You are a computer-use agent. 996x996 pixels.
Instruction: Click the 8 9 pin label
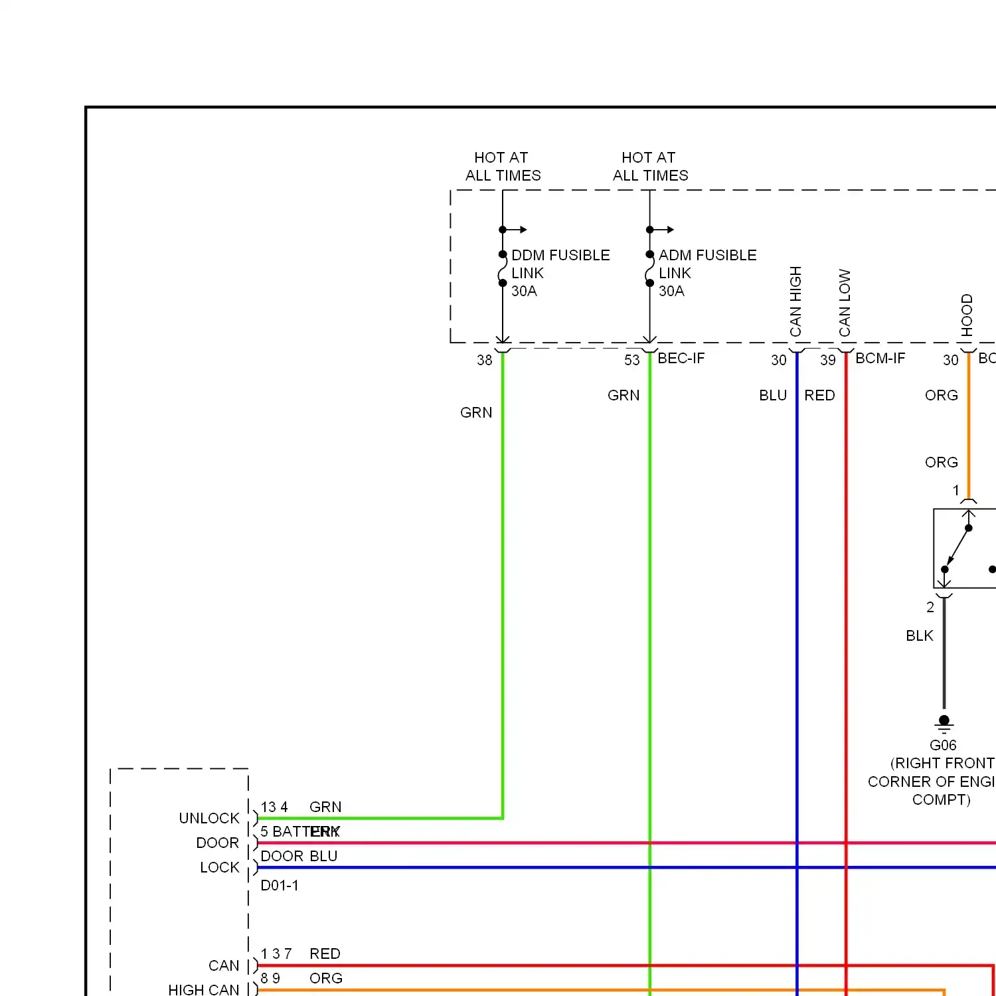point(270,978)
